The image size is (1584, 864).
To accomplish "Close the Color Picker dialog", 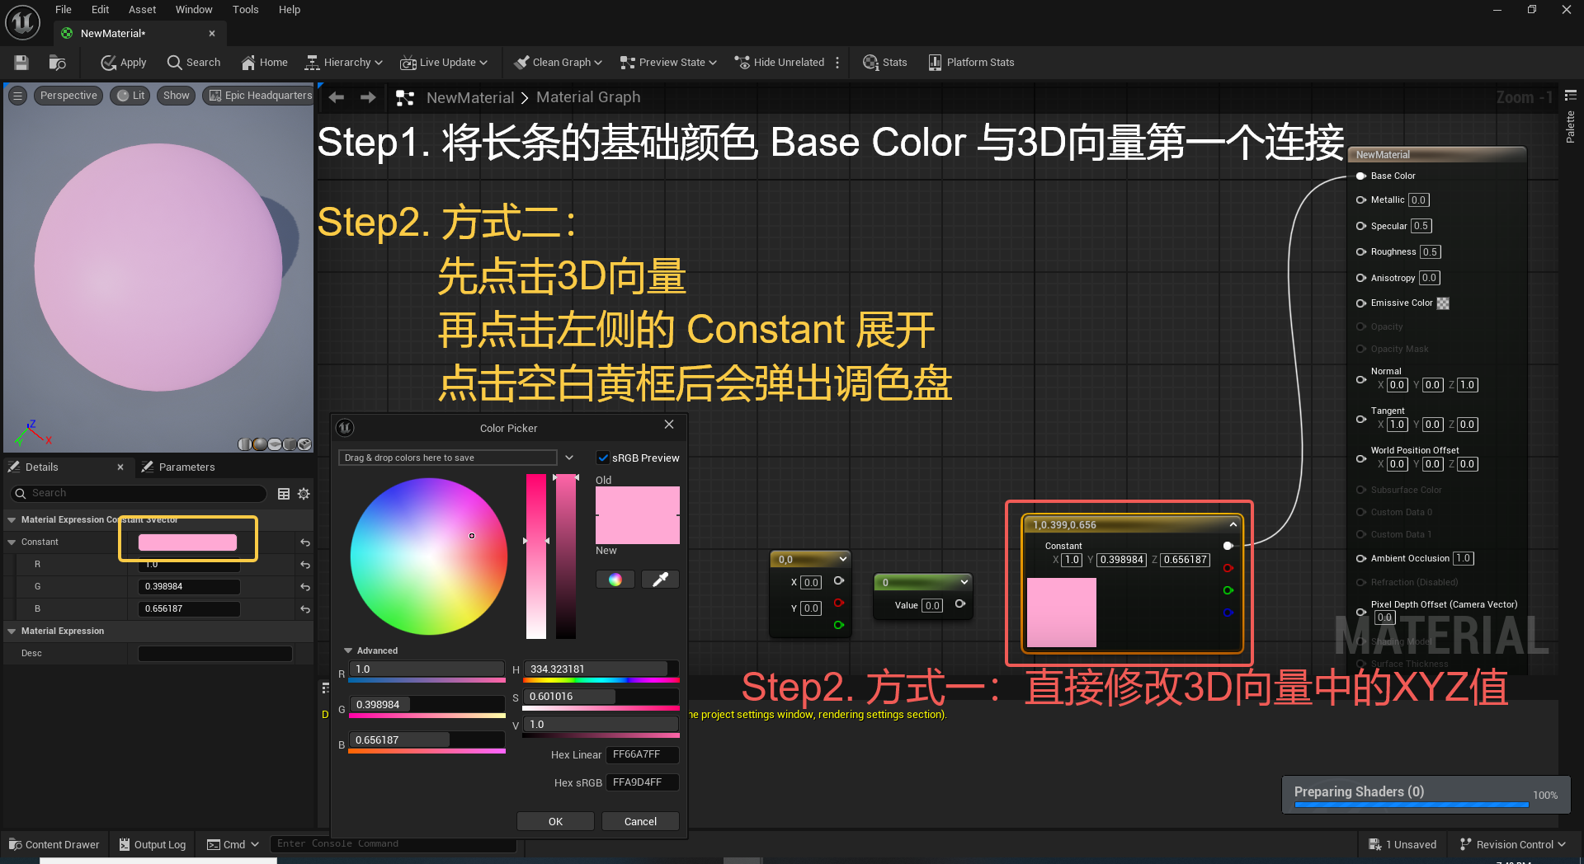I will click(x=669, y=425).
